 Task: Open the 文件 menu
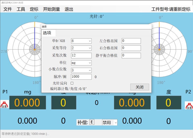pos(8,9)
